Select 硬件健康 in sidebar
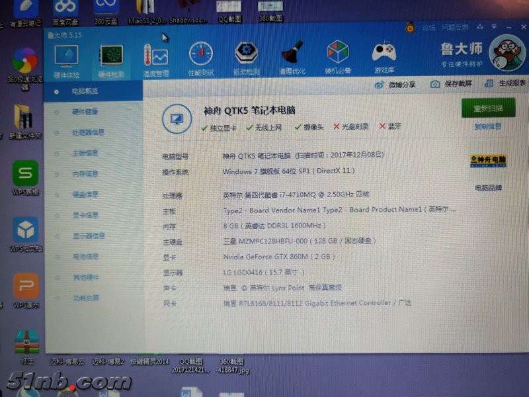The image size is (529, 397). pos(85,112)
